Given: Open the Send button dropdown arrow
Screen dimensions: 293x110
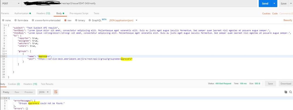Looking at the screenshot, I should [274, 4].
